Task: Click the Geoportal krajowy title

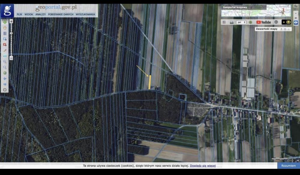Action: click(x=235, y=8)
